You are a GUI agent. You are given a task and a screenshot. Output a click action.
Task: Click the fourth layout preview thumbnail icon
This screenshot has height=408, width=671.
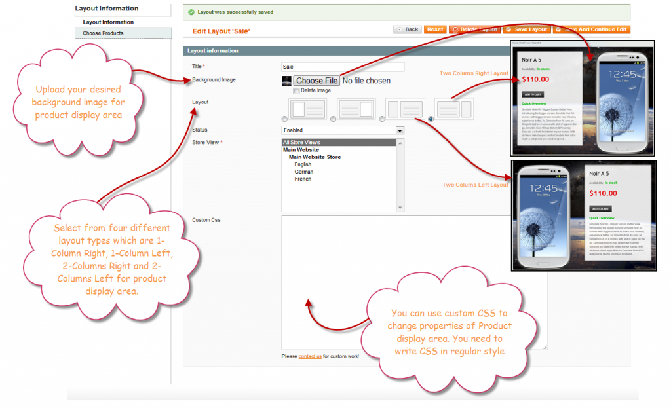pyautogui.click(x=454, y=109)
